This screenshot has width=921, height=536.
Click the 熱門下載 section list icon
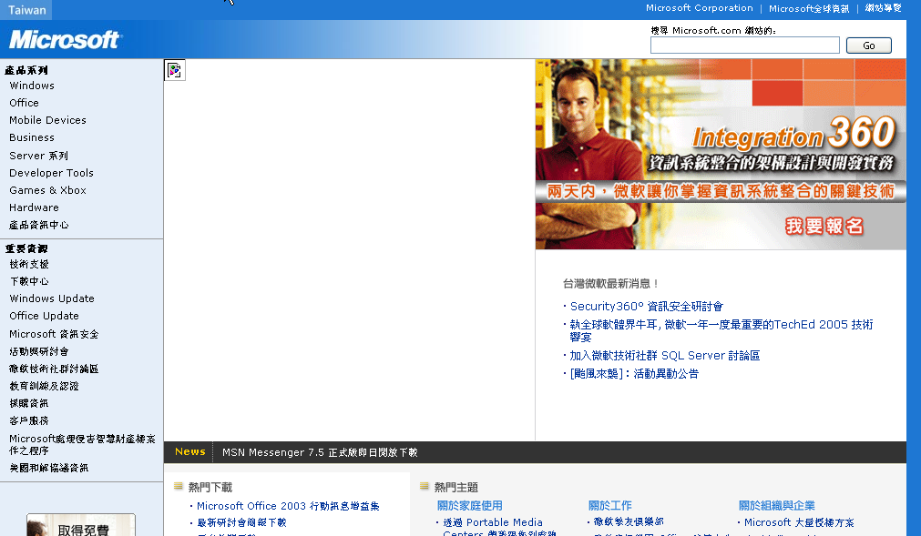point(179,486)
